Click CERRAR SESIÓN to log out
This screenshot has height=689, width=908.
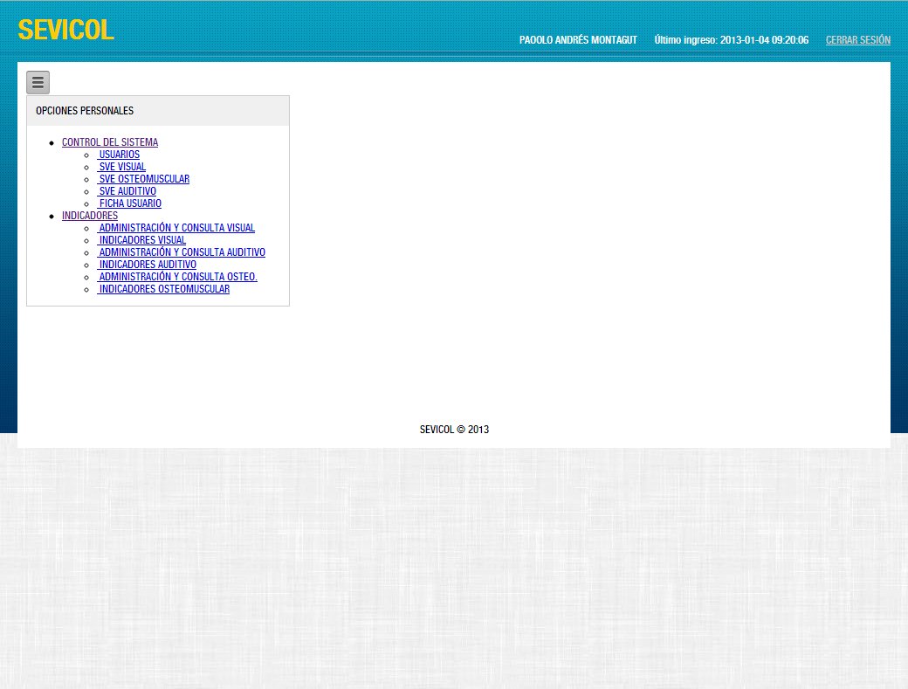(x=858, y=40)
